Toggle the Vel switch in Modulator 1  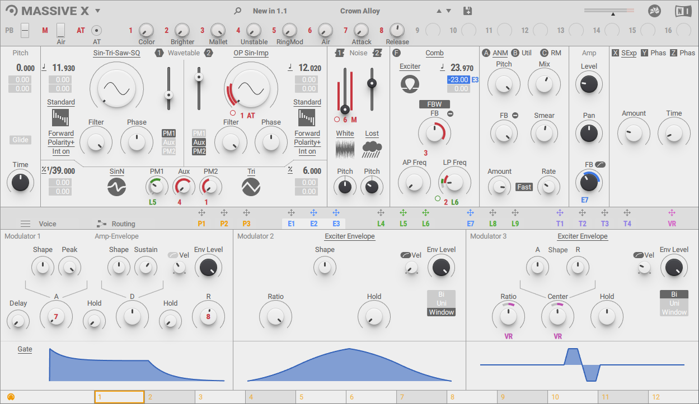click(x=173, y=255)
